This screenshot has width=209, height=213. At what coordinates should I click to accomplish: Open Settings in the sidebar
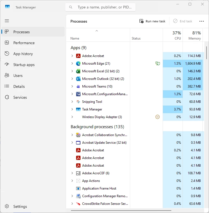tap(33, 206)
